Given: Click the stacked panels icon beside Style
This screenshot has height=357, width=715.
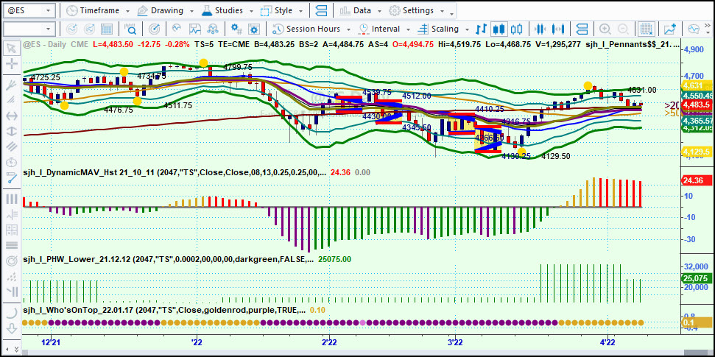Looking at the screenshot, I should (322, 10).
